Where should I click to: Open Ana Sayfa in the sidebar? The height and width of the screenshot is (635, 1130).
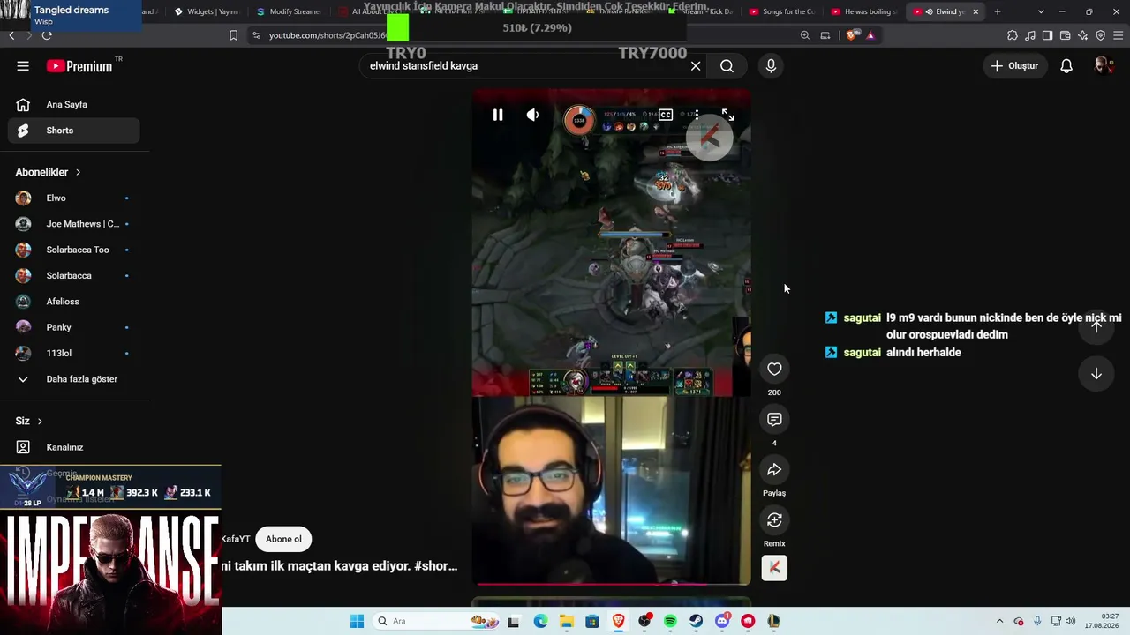click(74, 104)
